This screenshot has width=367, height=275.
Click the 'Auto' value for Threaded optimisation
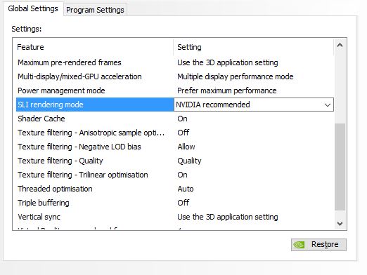point(186,189)
